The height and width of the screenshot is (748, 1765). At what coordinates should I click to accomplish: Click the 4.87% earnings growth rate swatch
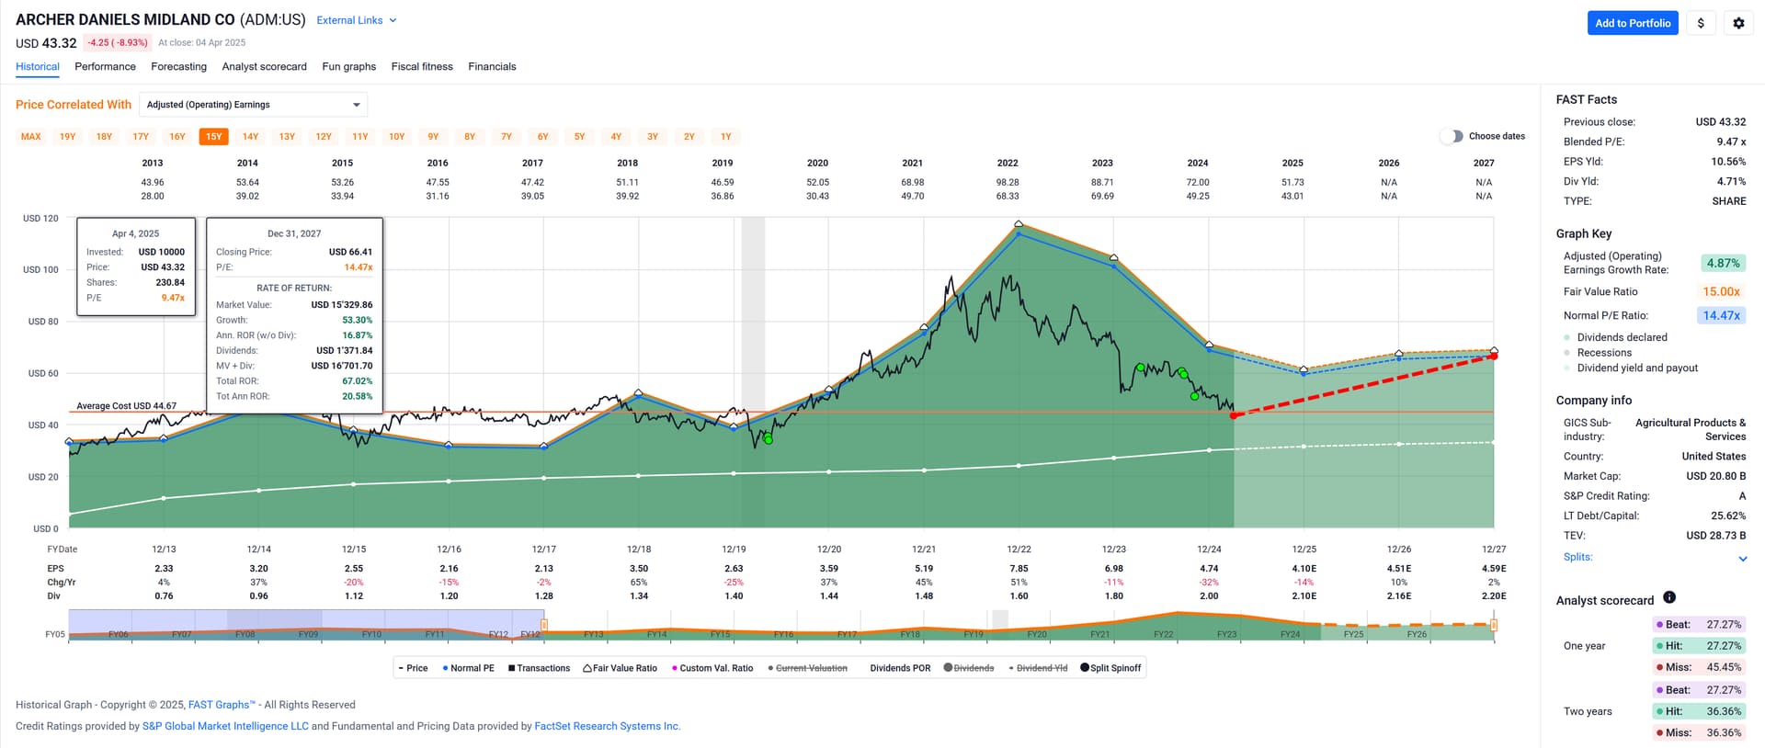pyautogui.click(x=1723, y=263)
